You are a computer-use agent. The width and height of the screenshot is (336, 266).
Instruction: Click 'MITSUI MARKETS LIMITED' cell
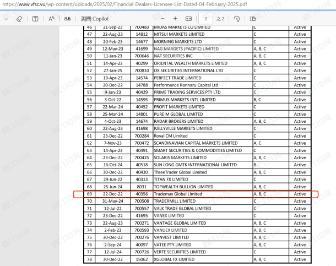[203, 34]
